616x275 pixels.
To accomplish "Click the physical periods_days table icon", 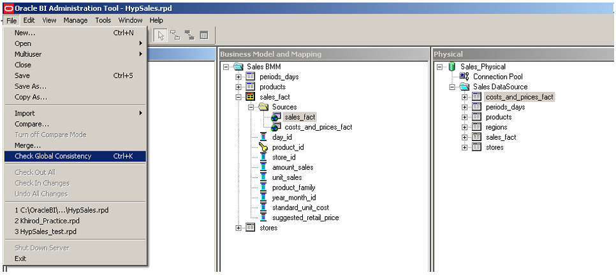I will (x=476, y=107).
